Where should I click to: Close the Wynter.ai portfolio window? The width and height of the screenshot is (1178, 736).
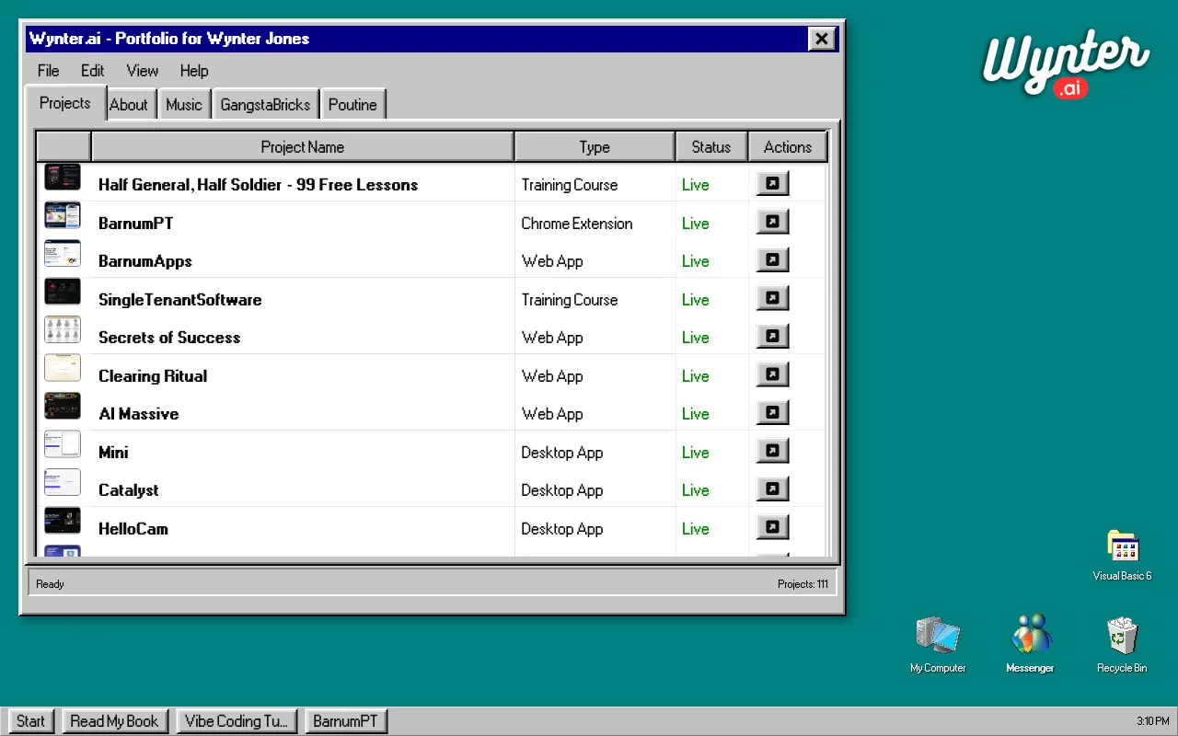(822, 39)
